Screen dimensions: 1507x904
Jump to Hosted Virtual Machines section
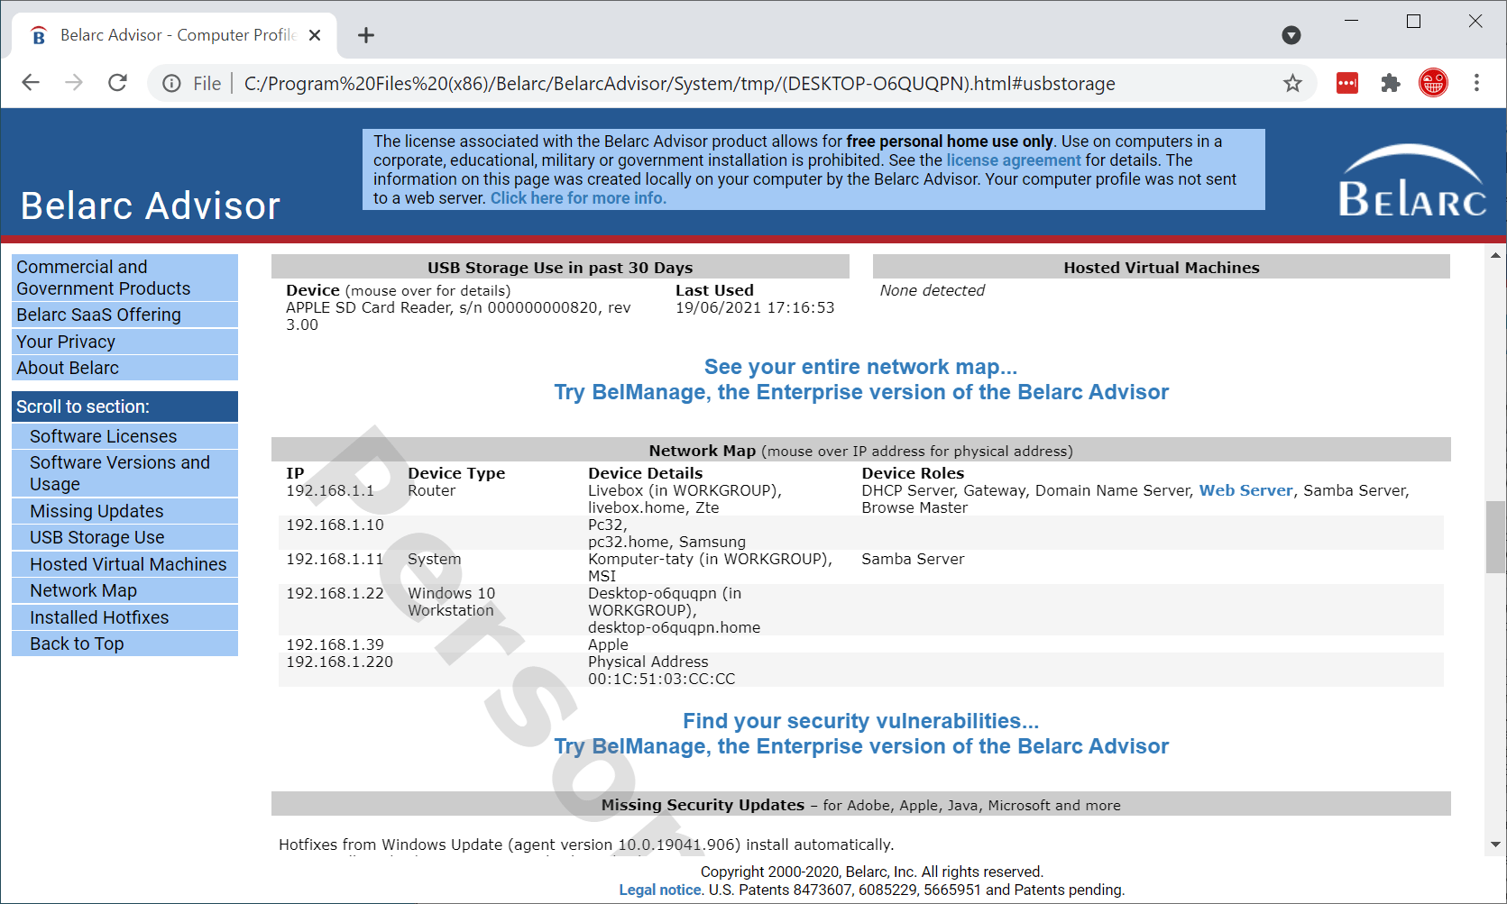(125, 564)
